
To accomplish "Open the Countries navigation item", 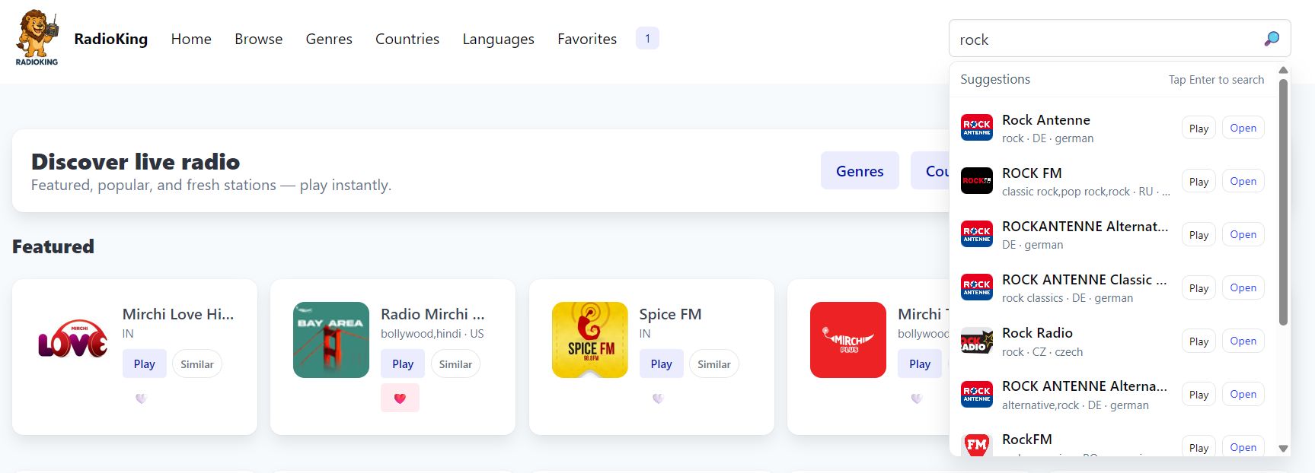I will coord(407,39).
